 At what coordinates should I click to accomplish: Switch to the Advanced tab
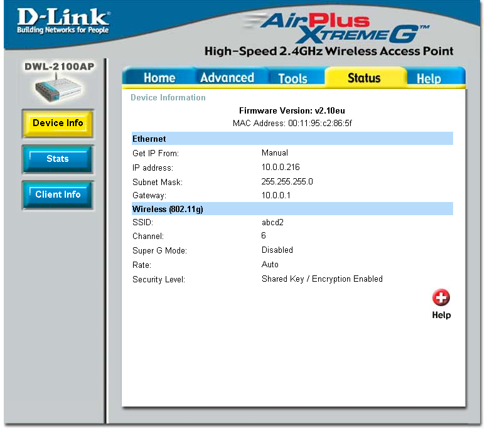[227, 78]
